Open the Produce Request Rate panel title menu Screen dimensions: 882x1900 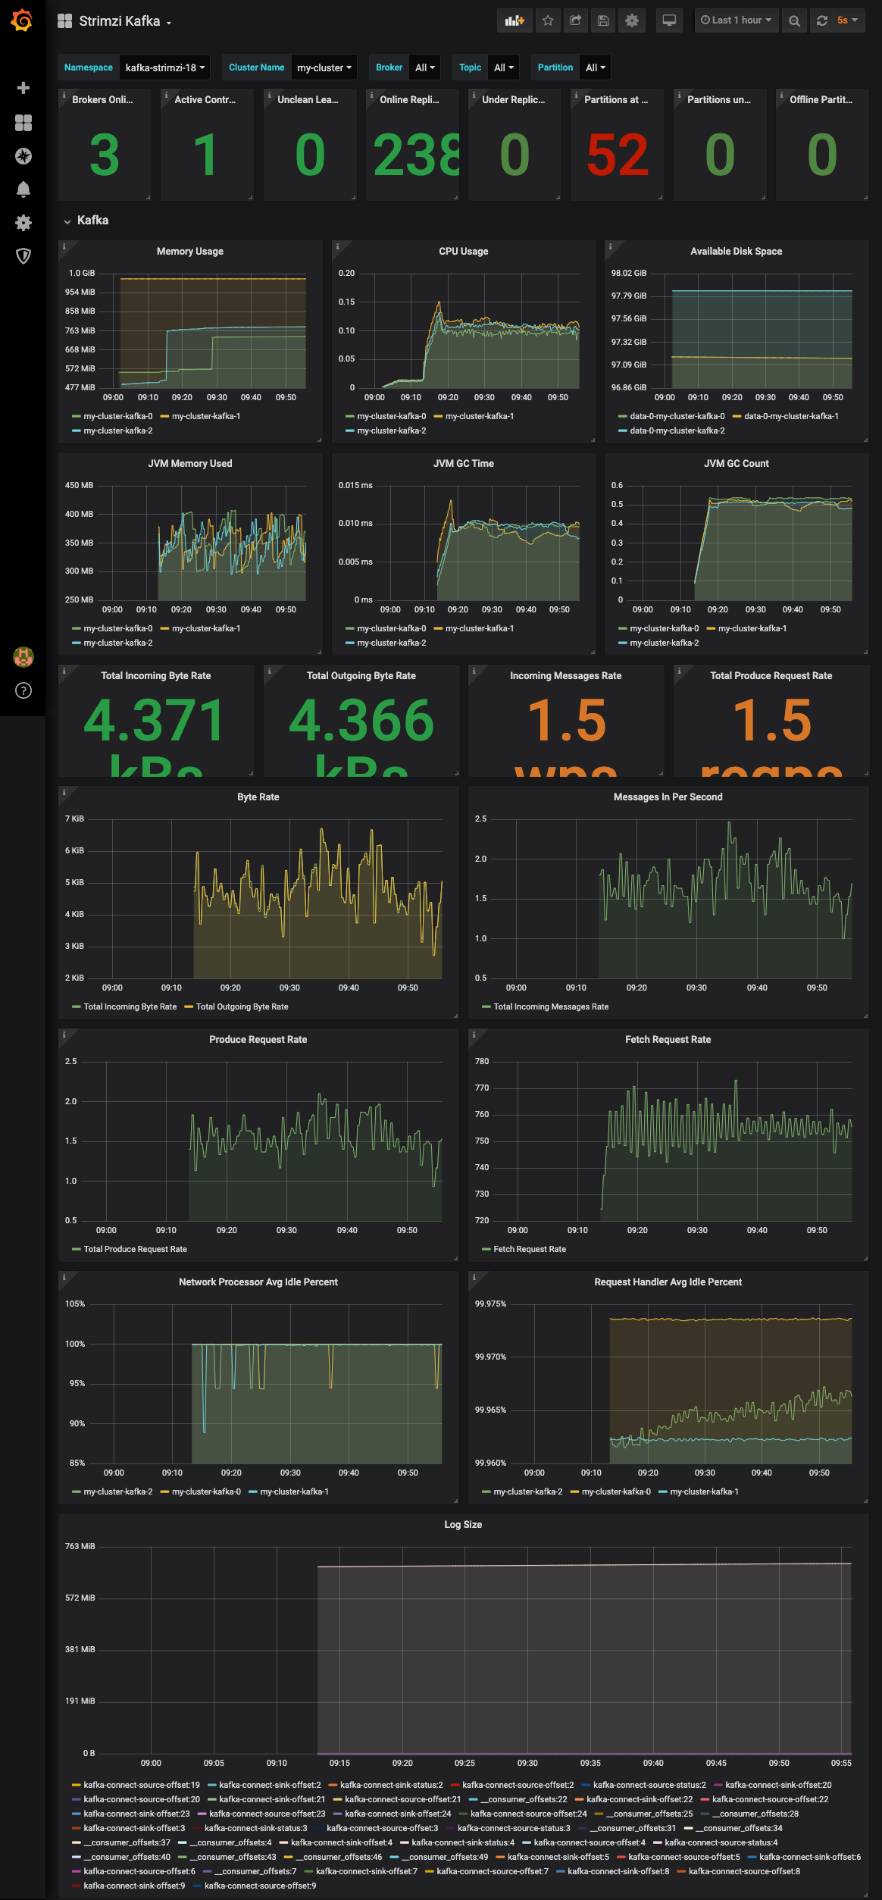pyautogui.click(x=258, y=1040)
